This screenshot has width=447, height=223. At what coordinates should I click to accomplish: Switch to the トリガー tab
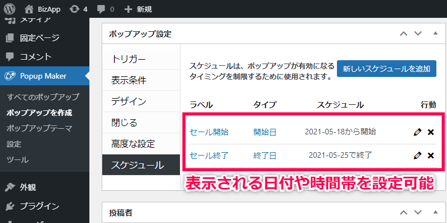tap(141, 59)
